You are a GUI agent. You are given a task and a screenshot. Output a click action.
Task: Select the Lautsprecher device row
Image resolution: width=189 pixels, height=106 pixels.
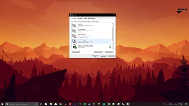[92, 41]
